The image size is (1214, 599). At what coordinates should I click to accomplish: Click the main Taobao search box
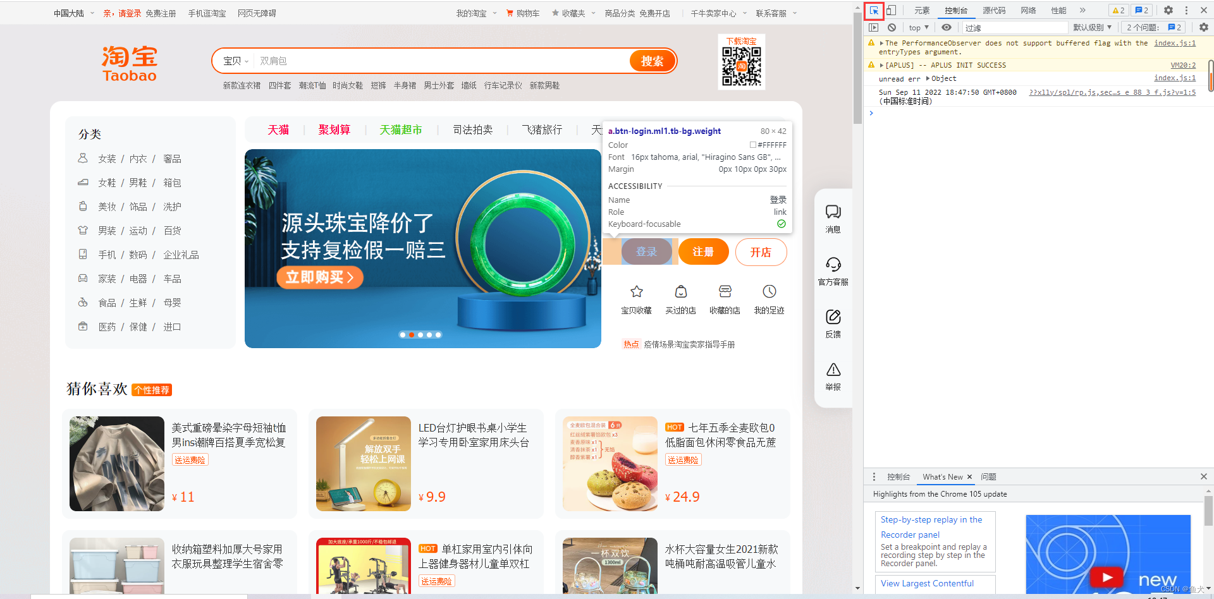click(441, 61)
